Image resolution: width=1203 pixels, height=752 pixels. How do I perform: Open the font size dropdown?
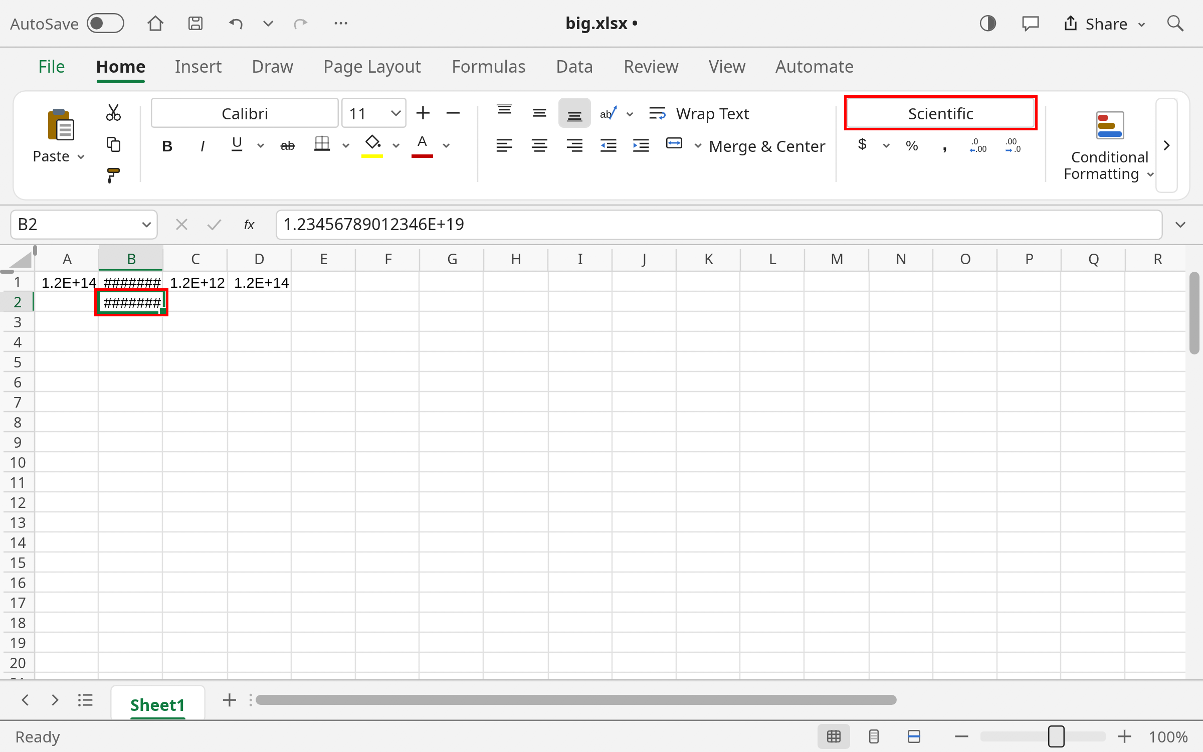[x=396, y=113]
